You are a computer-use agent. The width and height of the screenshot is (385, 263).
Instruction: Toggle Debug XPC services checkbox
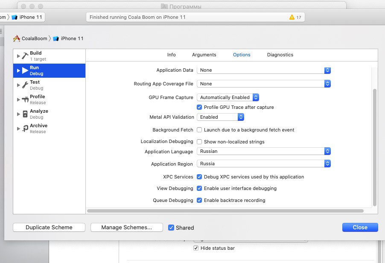(199, 177)
